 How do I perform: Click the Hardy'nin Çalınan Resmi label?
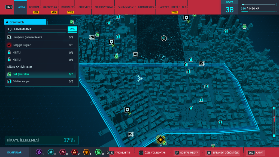tap(27, 37)
